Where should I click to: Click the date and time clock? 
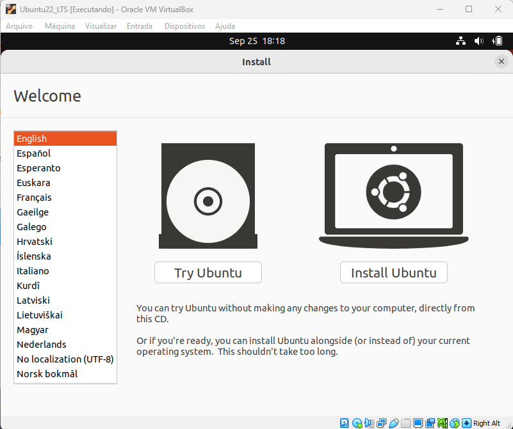(x=257, y=41)
